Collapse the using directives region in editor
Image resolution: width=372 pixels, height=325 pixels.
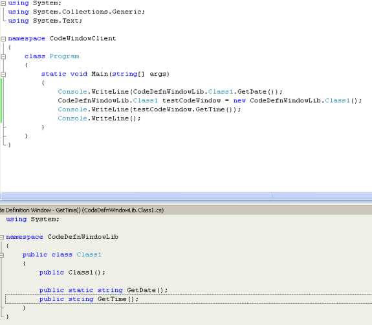(3, 3)
